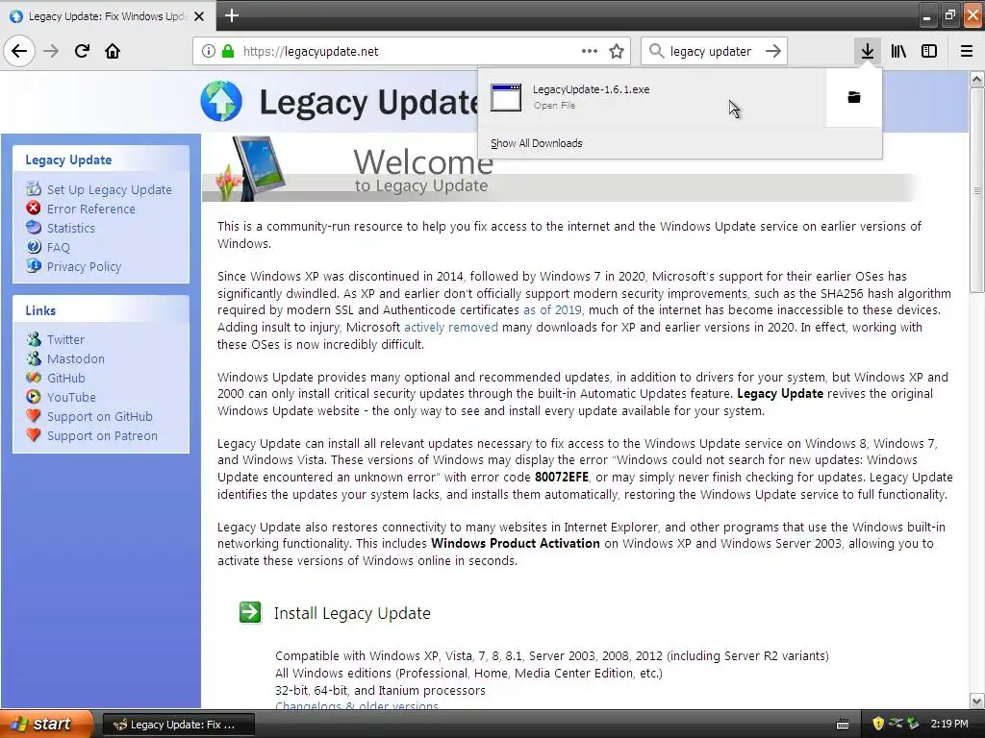Visit the Twitter link
Screen dimensions: 985x738
65,339
